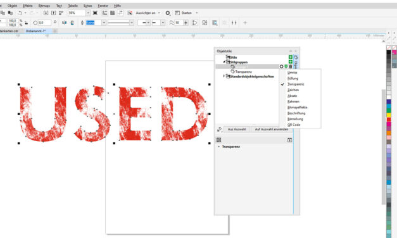The width and height of the screenshot is (397, 238).
Task: Toggle checked Transparenz in popup menu
Action: click(x=296, y=84)
